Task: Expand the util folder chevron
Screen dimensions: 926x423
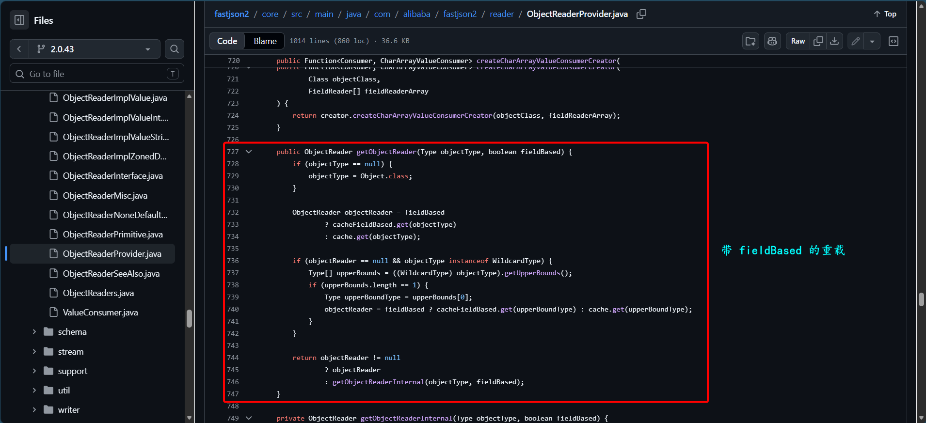Action: click(34, 390)
